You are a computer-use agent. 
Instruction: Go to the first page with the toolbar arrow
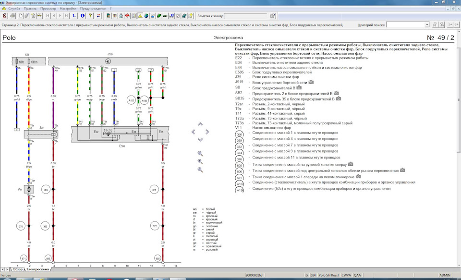pos(48,16)
